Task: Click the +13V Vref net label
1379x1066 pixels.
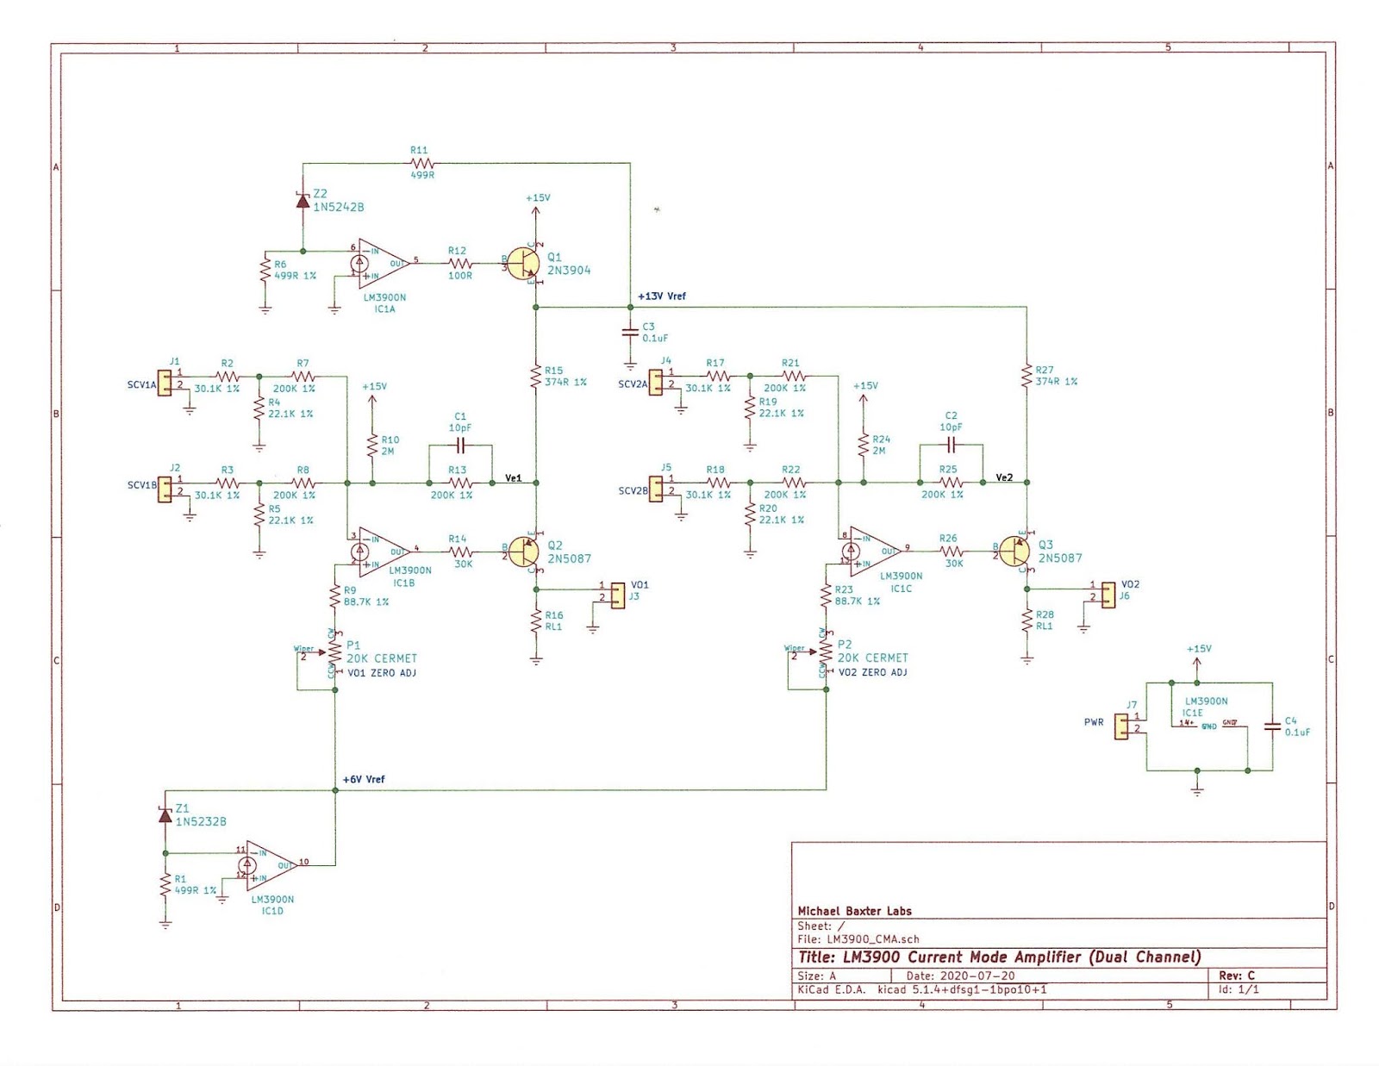Action: (662, 294)
